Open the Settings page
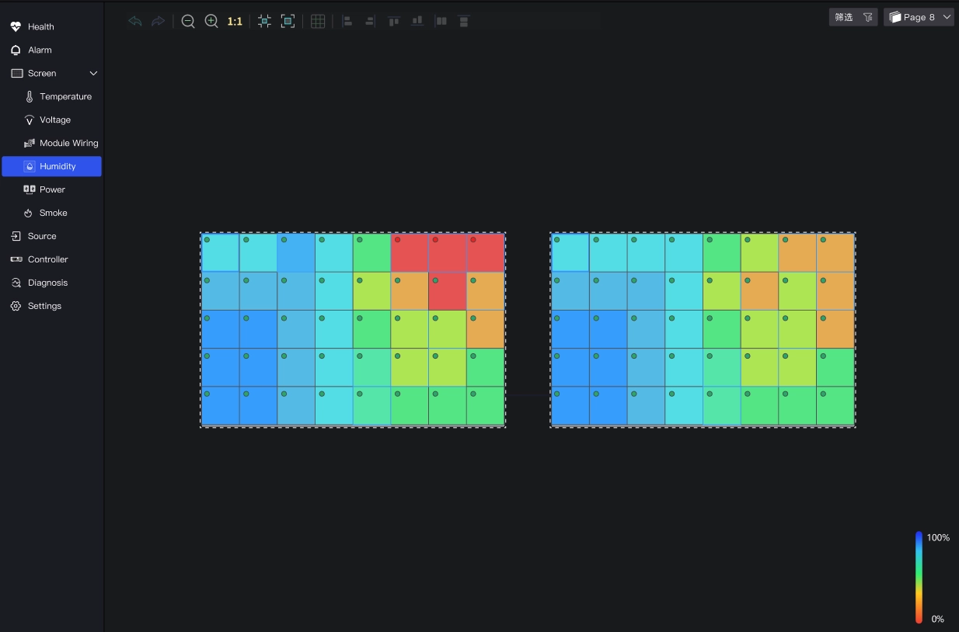 tap(44, 306)
